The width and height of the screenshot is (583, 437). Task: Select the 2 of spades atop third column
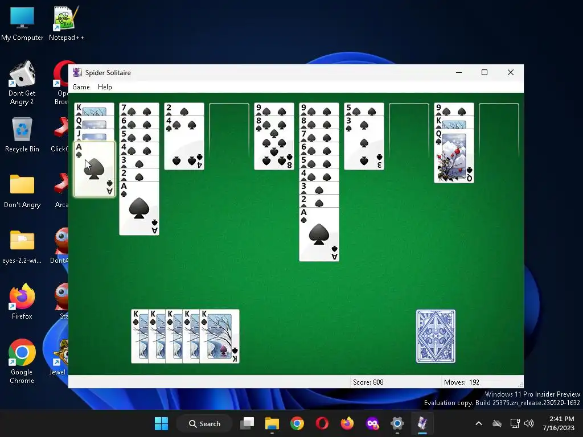coord(184,109)
